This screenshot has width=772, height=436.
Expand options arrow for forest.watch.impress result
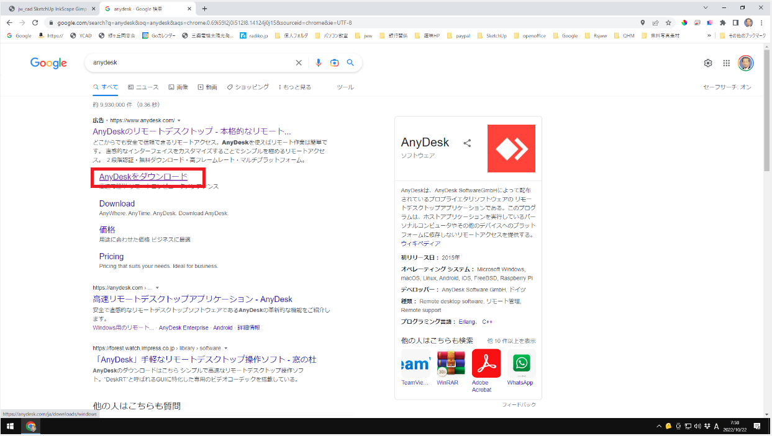tap(226, 348)
